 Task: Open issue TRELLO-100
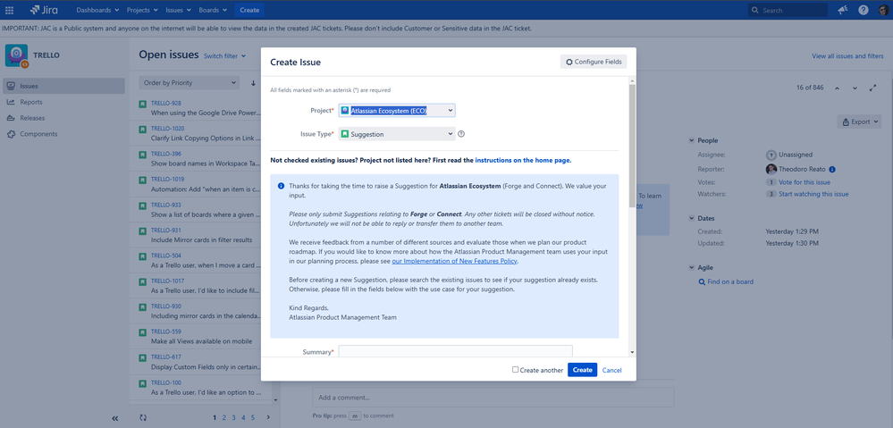[x=165, y=382]
